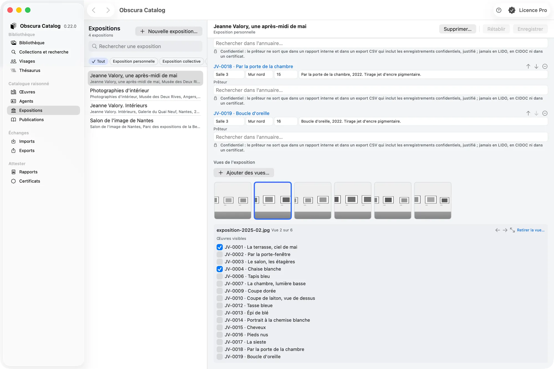Click the Supprimer… button
This screenshot has height=369, width=554.
(457, 29)
